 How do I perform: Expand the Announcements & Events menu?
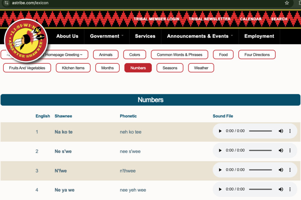(x=200, y=36)
